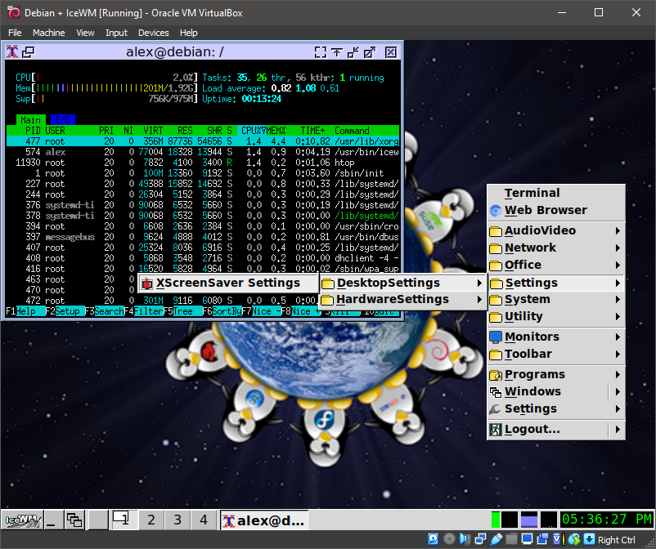Click the fullscreen icon in terminal titlebar

pyautogui.click(x=320, y=52)
